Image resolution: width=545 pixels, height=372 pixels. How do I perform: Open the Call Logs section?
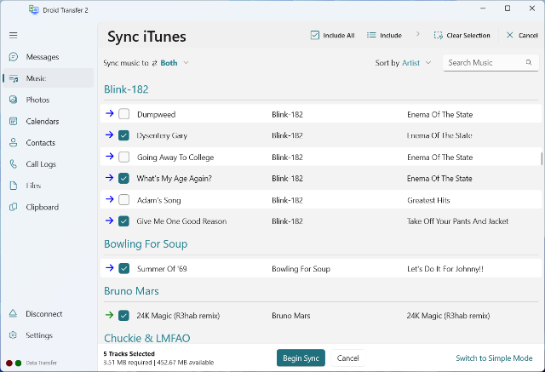tap(48, 164)
